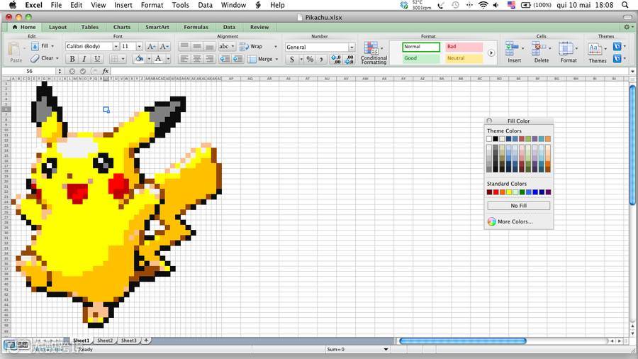Increase font size with the larger A icon
Image resolution: width=638 pixels, height=359 pixels.
click(x=152, y=46)
